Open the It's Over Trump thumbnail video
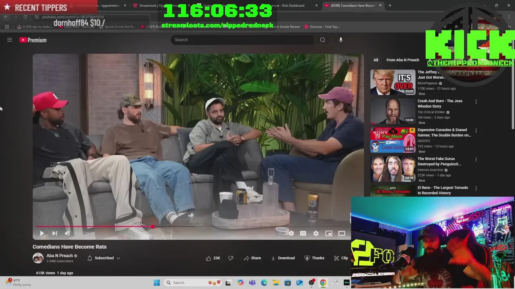This screenshot has width=515, height=289. tap(393, 82)
